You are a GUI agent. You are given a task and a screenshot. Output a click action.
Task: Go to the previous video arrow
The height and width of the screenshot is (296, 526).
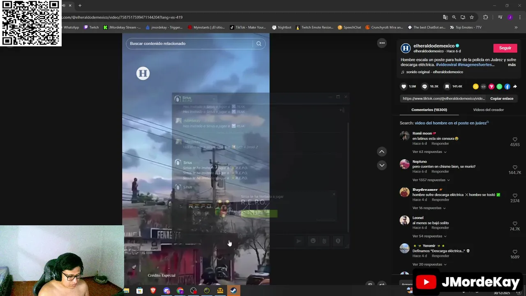point(382,152)
